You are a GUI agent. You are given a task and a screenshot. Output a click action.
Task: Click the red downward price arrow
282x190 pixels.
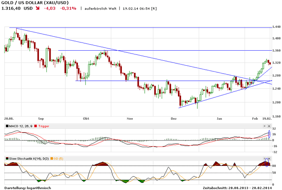(38, 8)
